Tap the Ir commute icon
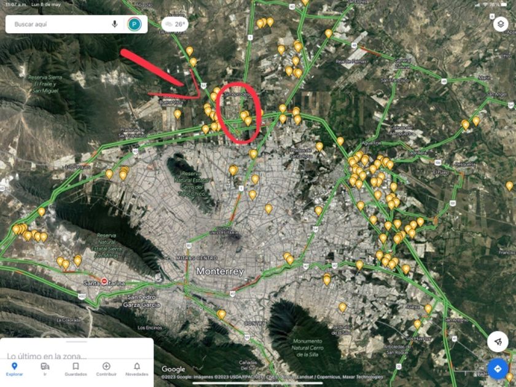 (45, 366)
